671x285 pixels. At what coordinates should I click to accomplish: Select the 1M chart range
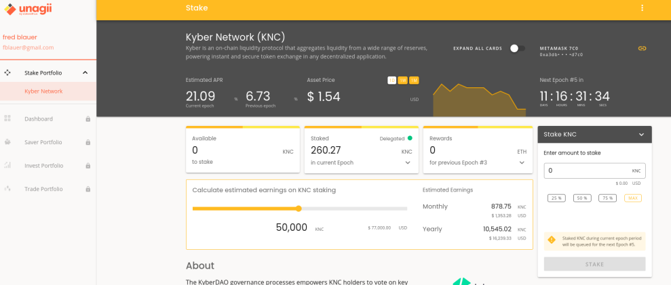click(414, 81)
